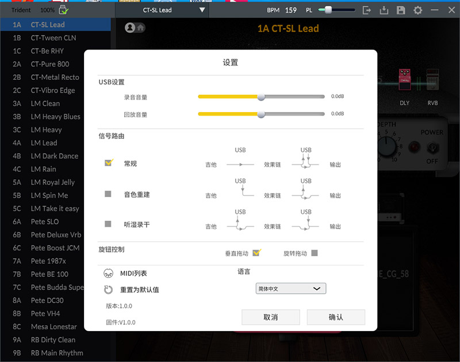The height and width of the screenshot is (362, 460).
Task: Select preset 8C Mesa Lonestar
Action: click(x=53, y=326)
